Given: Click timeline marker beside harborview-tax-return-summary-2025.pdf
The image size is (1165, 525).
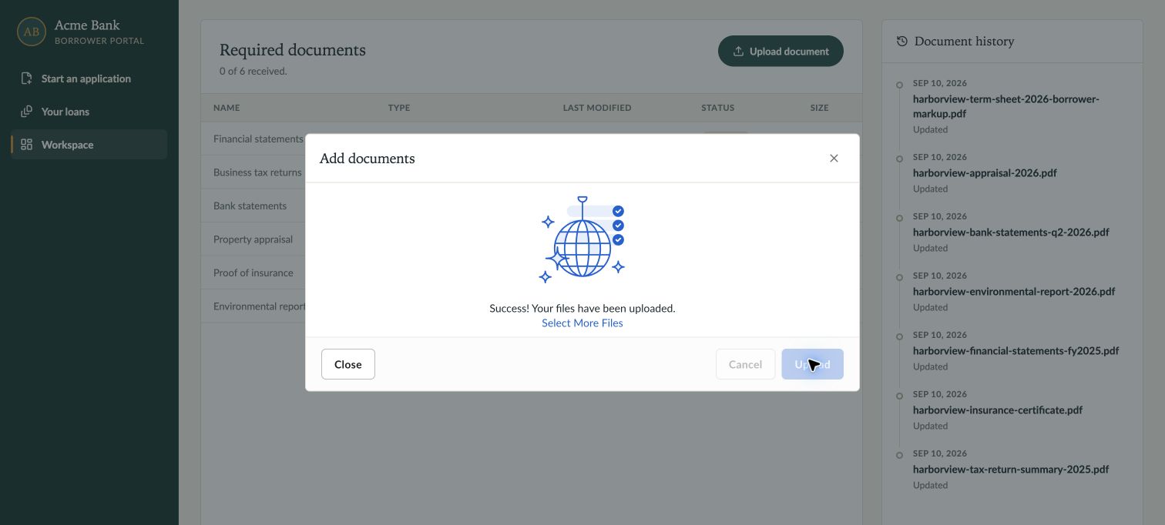Looking at the screenshot, I should pyautogui.click(x=899, y=456).
